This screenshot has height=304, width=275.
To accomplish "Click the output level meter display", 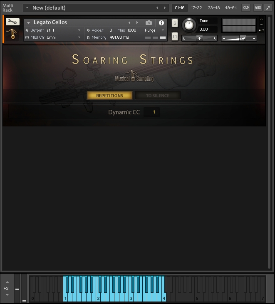I will coord(239,25).
